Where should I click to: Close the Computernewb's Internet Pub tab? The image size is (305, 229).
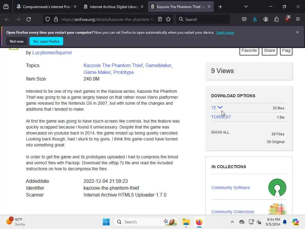pyautogui.click(x=75, y=7)
